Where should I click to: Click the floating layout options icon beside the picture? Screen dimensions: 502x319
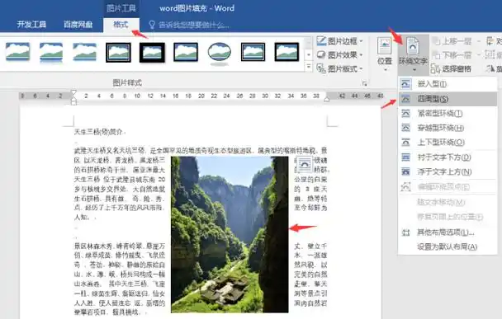point(305,165)
